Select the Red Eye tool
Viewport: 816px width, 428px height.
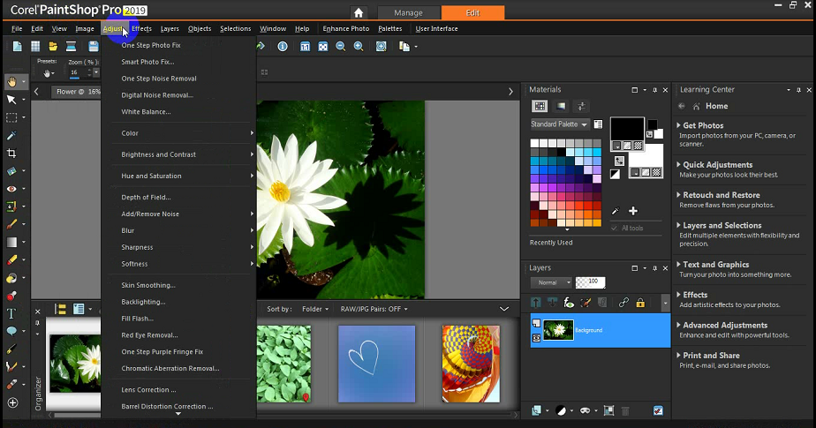coord(11,189)
